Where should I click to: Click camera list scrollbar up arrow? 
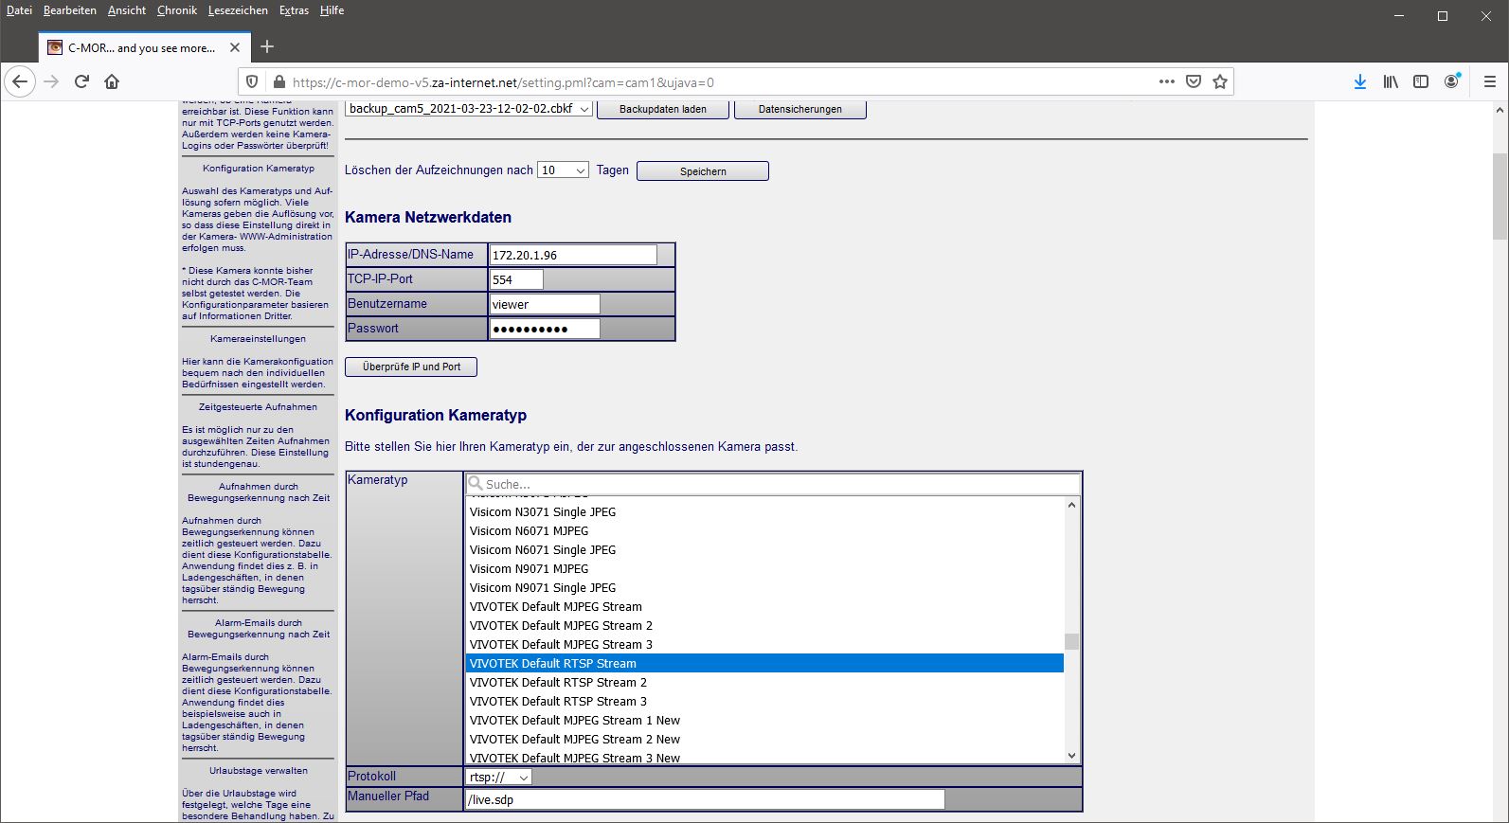[x=1071, y=505]
